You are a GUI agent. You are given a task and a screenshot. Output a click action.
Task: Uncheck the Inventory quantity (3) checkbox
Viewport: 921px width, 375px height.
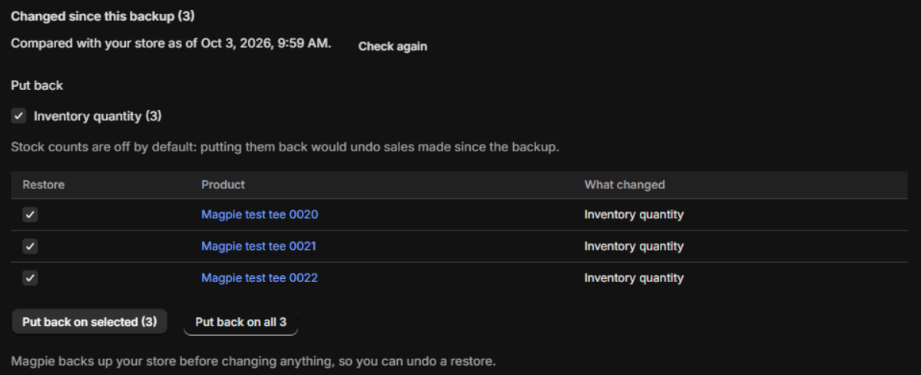pyautogui.click(x=18, y=116)
